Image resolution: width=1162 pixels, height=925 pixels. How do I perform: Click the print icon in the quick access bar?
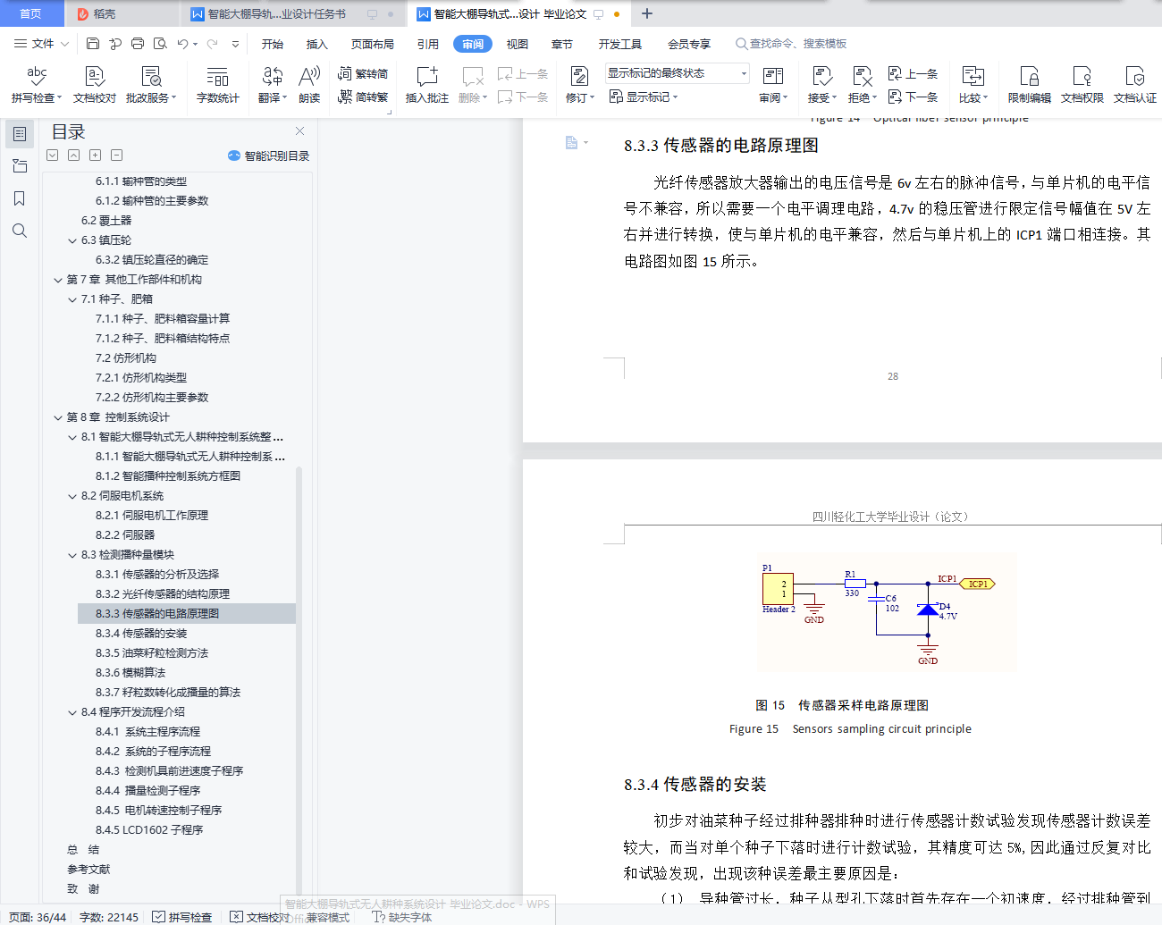[x=138, y=44]
